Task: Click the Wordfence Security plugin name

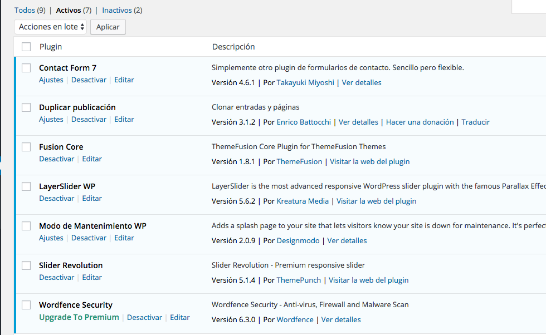Action: click(x=76, y=305)
